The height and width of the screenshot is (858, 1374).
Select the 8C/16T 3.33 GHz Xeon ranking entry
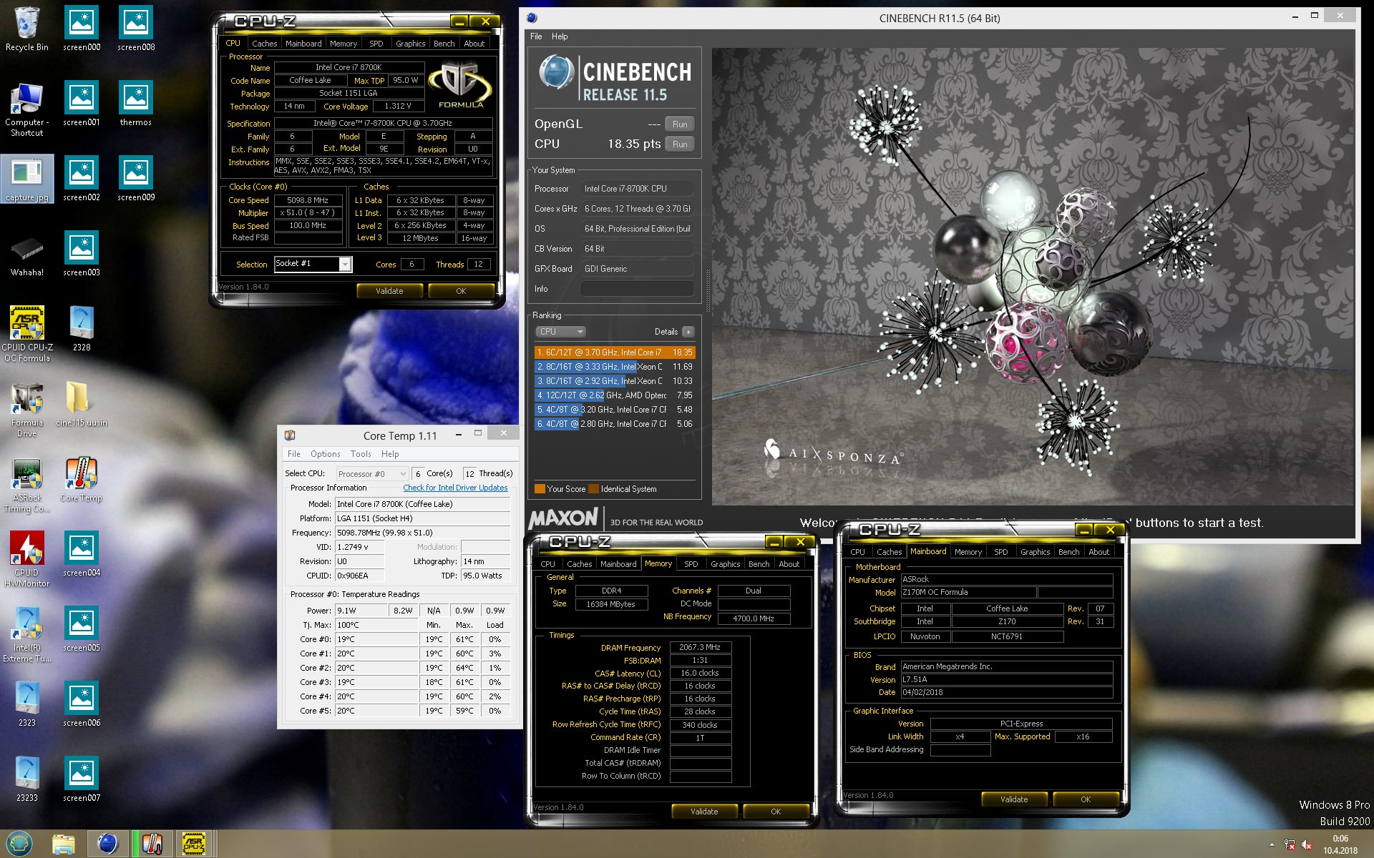(x=615, y=367)
